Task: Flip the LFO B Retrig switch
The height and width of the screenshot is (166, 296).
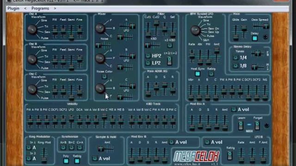Action: (230, 156)
